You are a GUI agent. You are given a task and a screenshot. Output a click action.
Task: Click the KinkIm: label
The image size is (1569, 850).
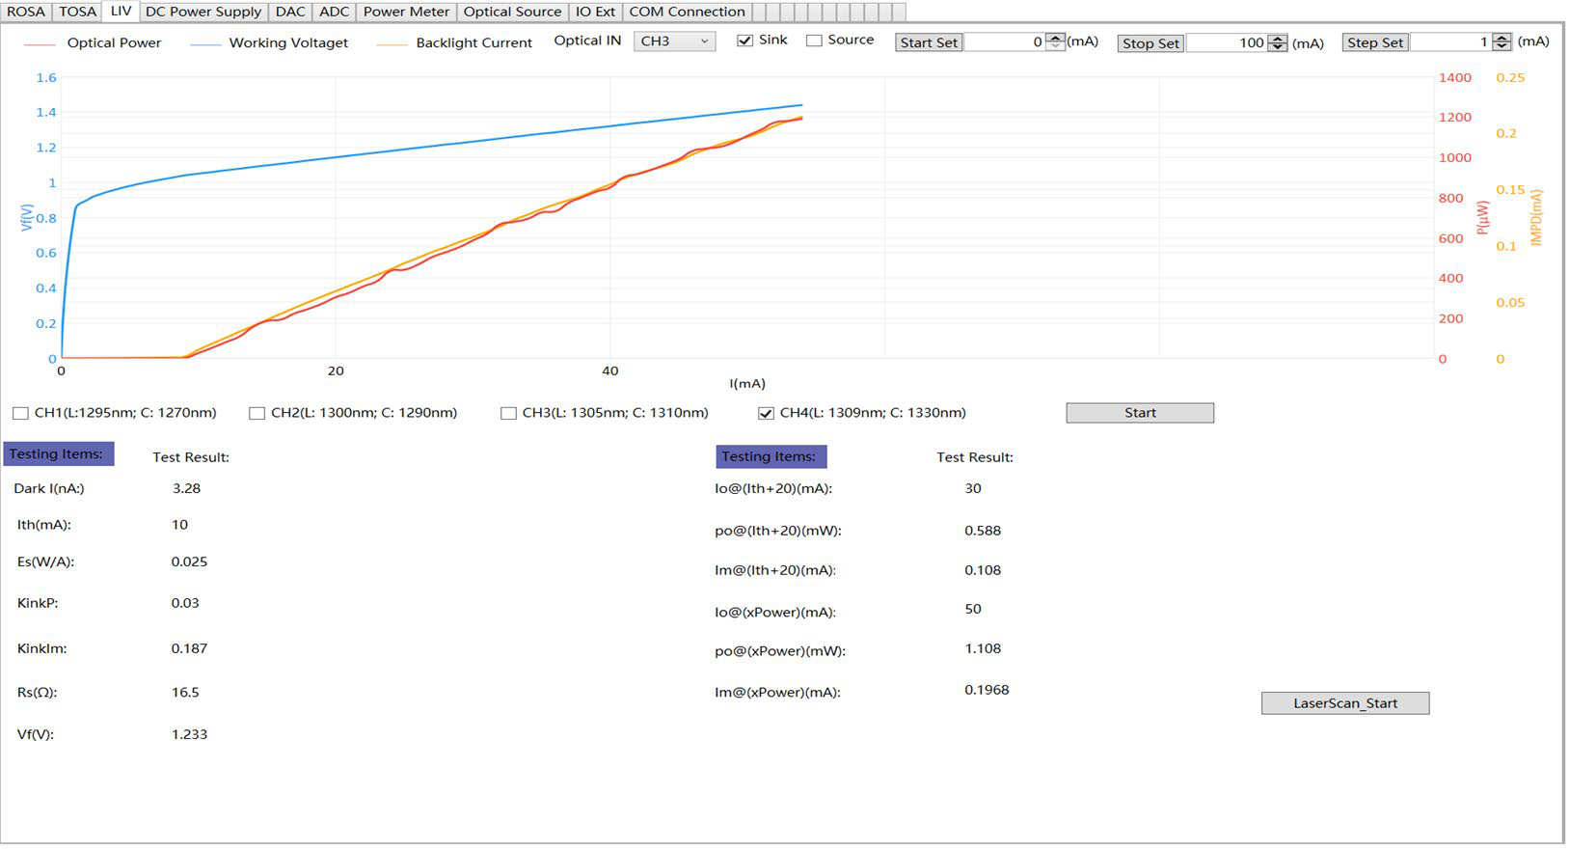pyautogui.click(x=41, y=648)
